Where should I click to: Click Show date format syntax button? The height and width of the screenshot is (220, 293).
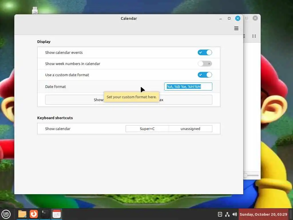point(128,100)
